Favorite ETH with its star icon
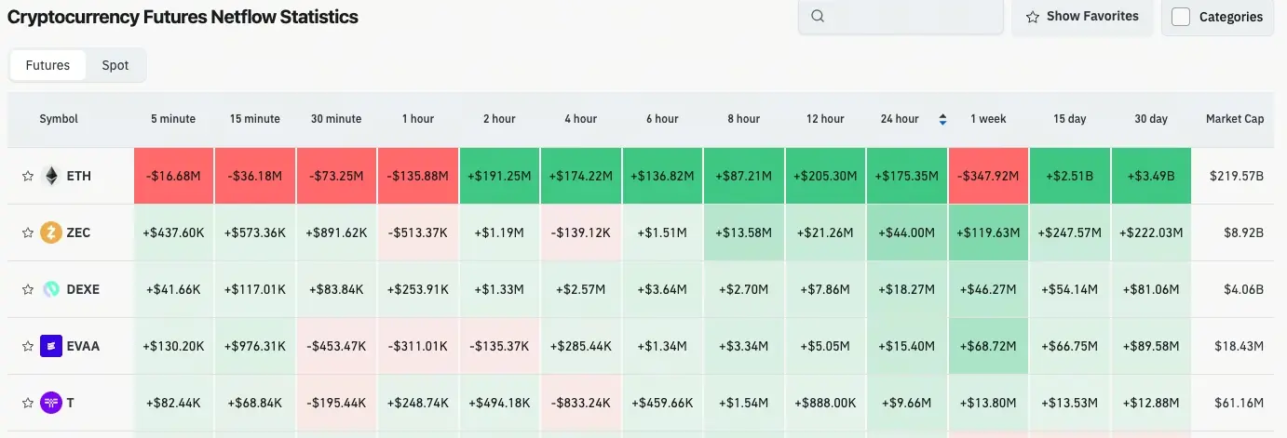Viewport: 1287px width, 438px height. click(x=28, y=176)
